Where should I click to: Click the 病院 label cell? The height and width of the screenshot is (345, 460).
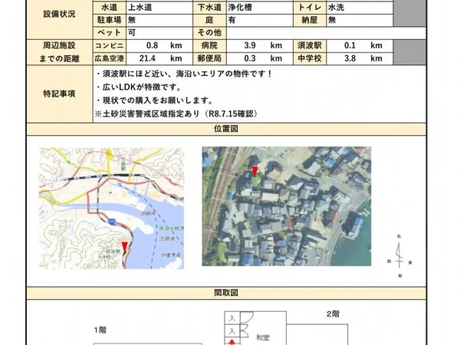coord(209,45)
